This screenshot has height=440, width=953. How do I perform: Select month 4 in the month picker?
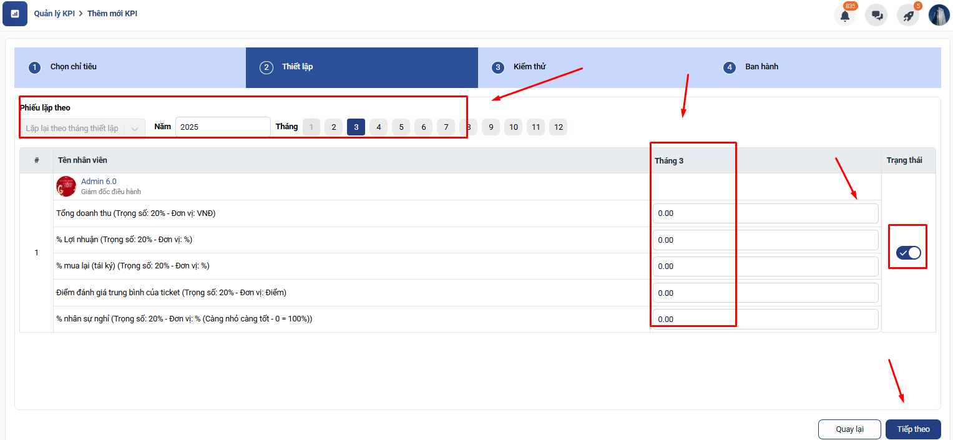378,127
